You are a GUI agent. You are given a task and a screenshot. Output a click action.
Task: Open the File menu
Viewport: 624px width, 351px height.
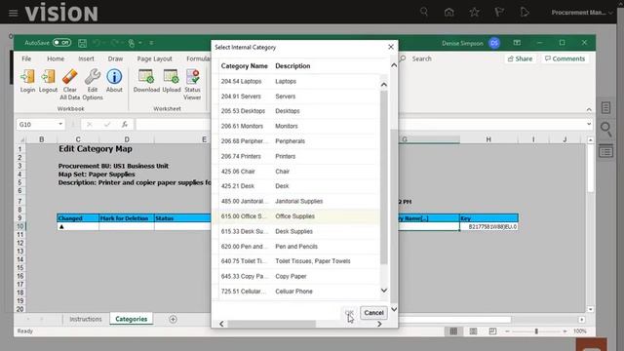click(26, 58)
